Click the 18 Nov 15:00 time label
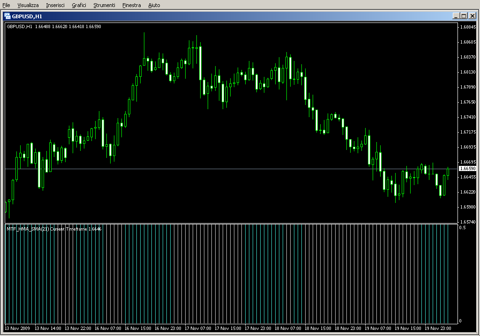 click(x=318, y=329)
